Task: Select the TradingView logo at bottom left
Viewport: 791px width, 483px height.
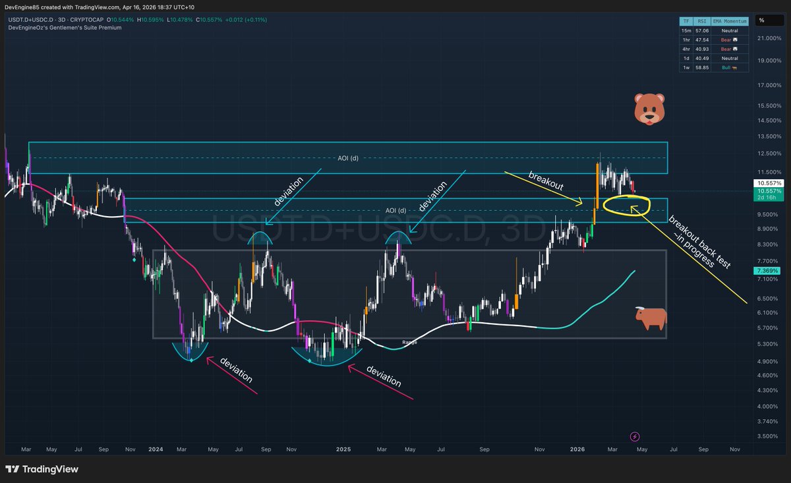Action: (40, 469)
